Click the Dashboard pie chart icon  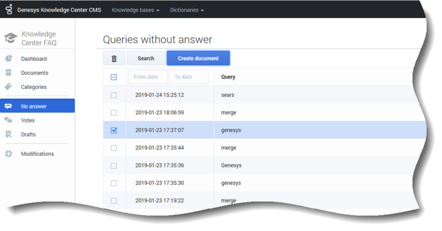(x=9, y=59)
